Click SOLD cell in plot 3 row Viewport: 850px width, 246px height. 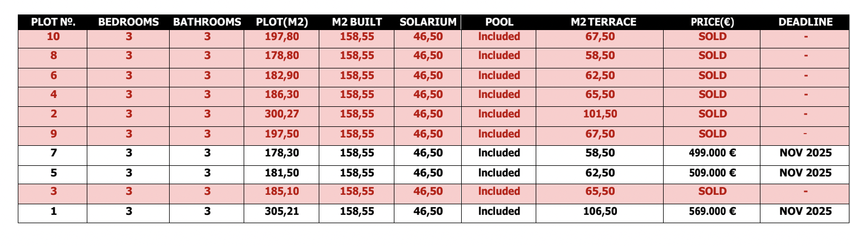coord(713,191)
